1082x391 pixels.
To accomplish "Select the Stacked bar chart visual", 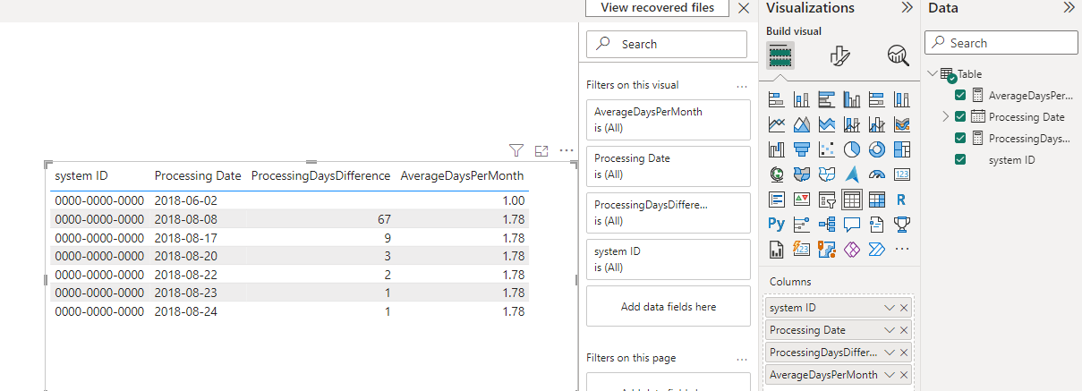I will tap(776, 99).
